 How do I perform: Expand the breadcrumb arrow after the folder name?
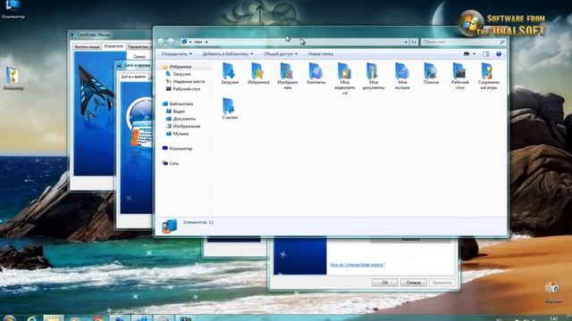pyautogui.click(x=206, y=42)
